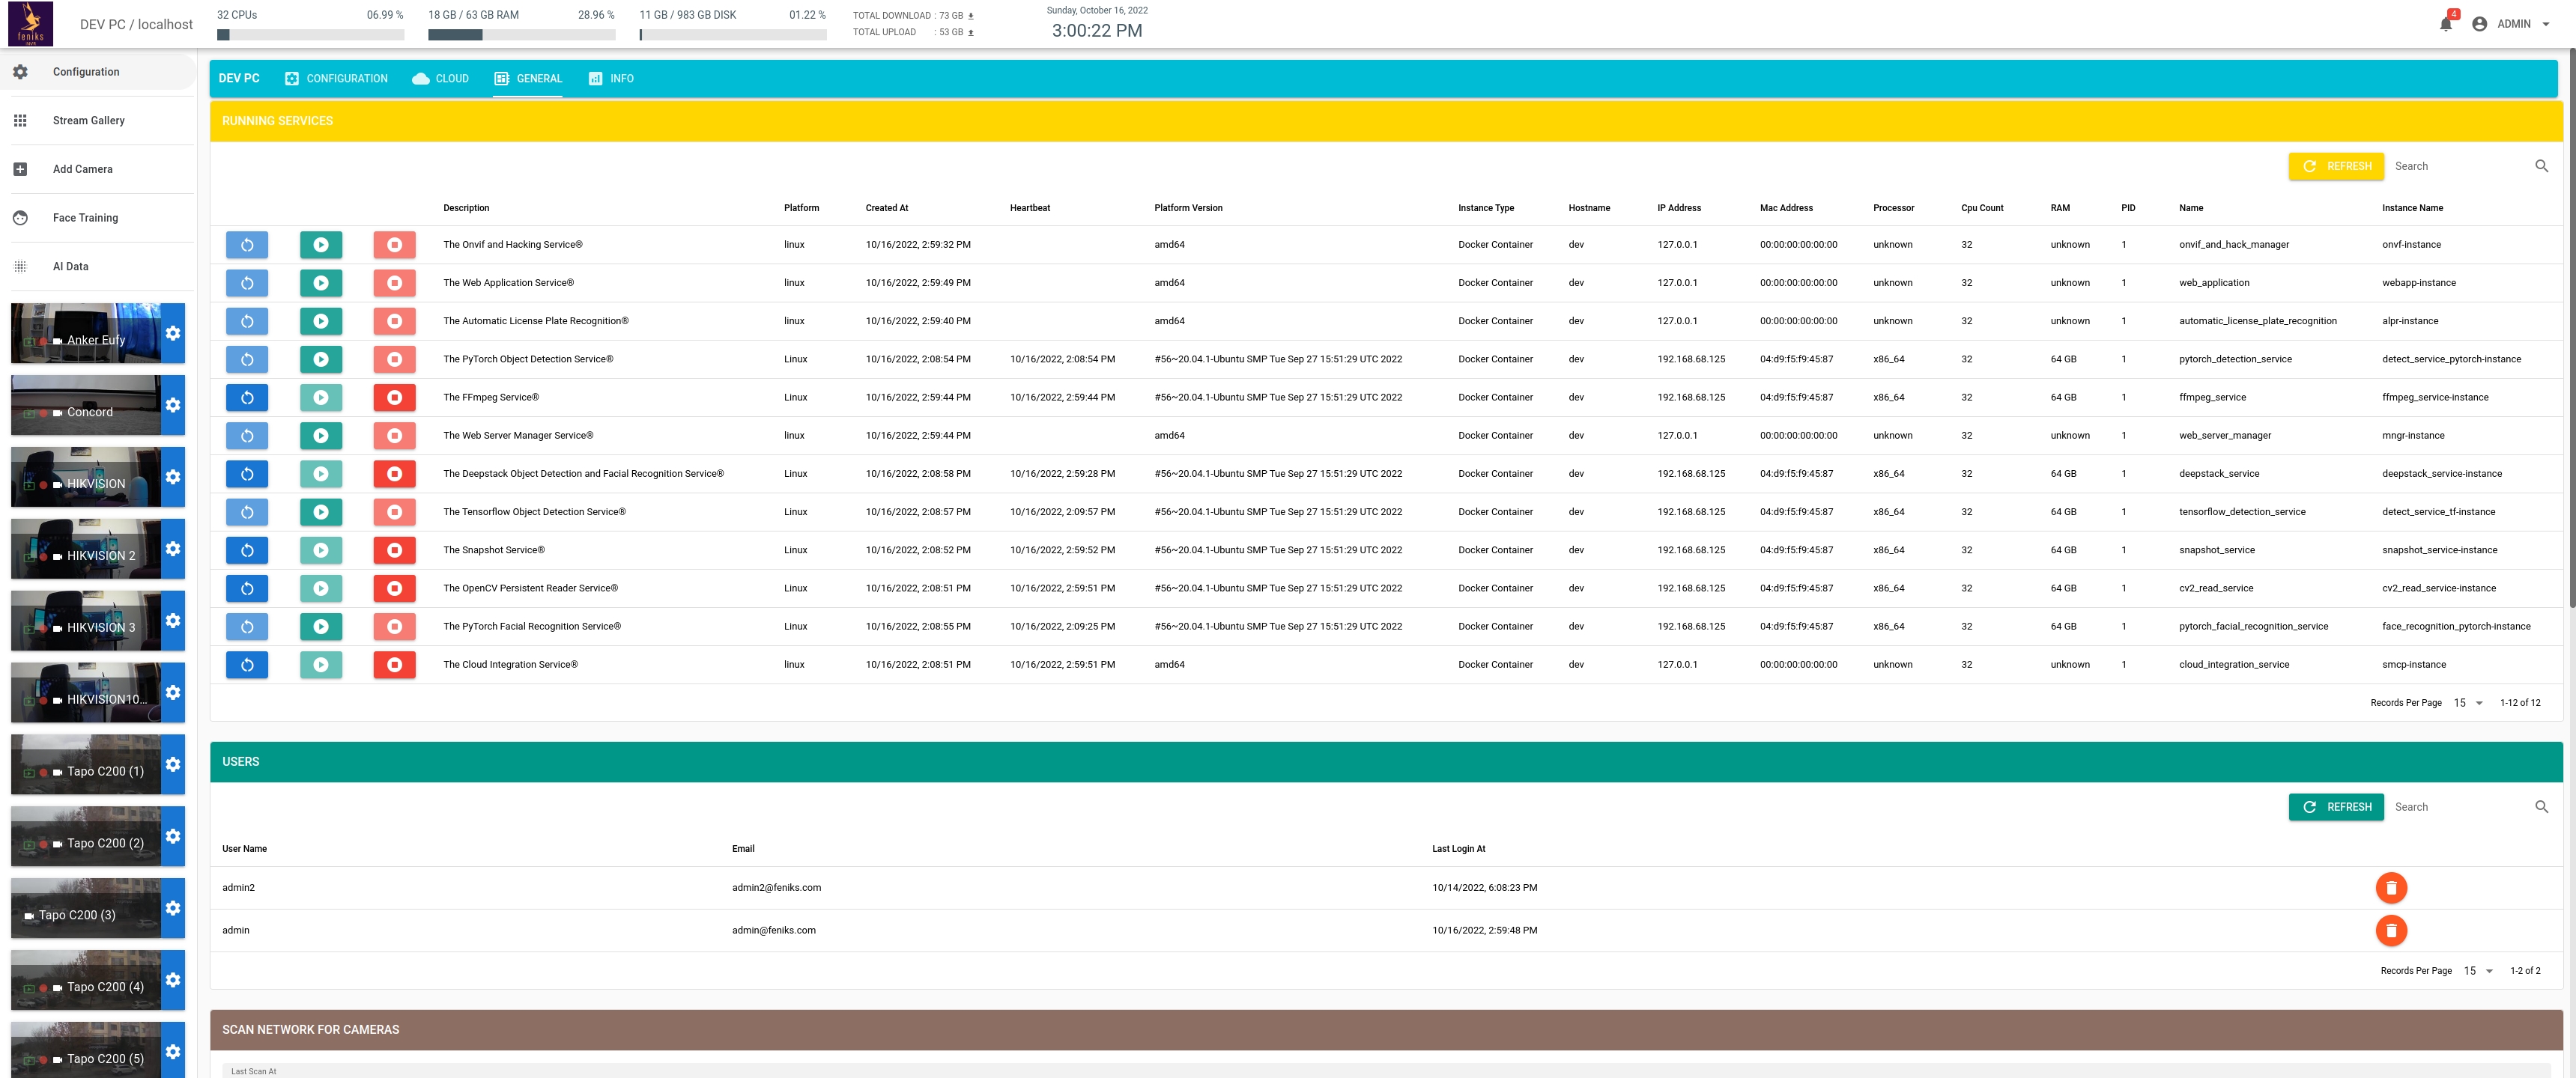Switch to the CLOUD tab
Viewport: 2576px width, 1078px height.
click(x=440, y=79)
